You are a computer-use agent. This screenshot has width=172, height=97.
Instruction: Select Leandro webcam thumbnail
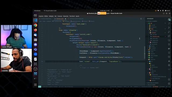16,60
